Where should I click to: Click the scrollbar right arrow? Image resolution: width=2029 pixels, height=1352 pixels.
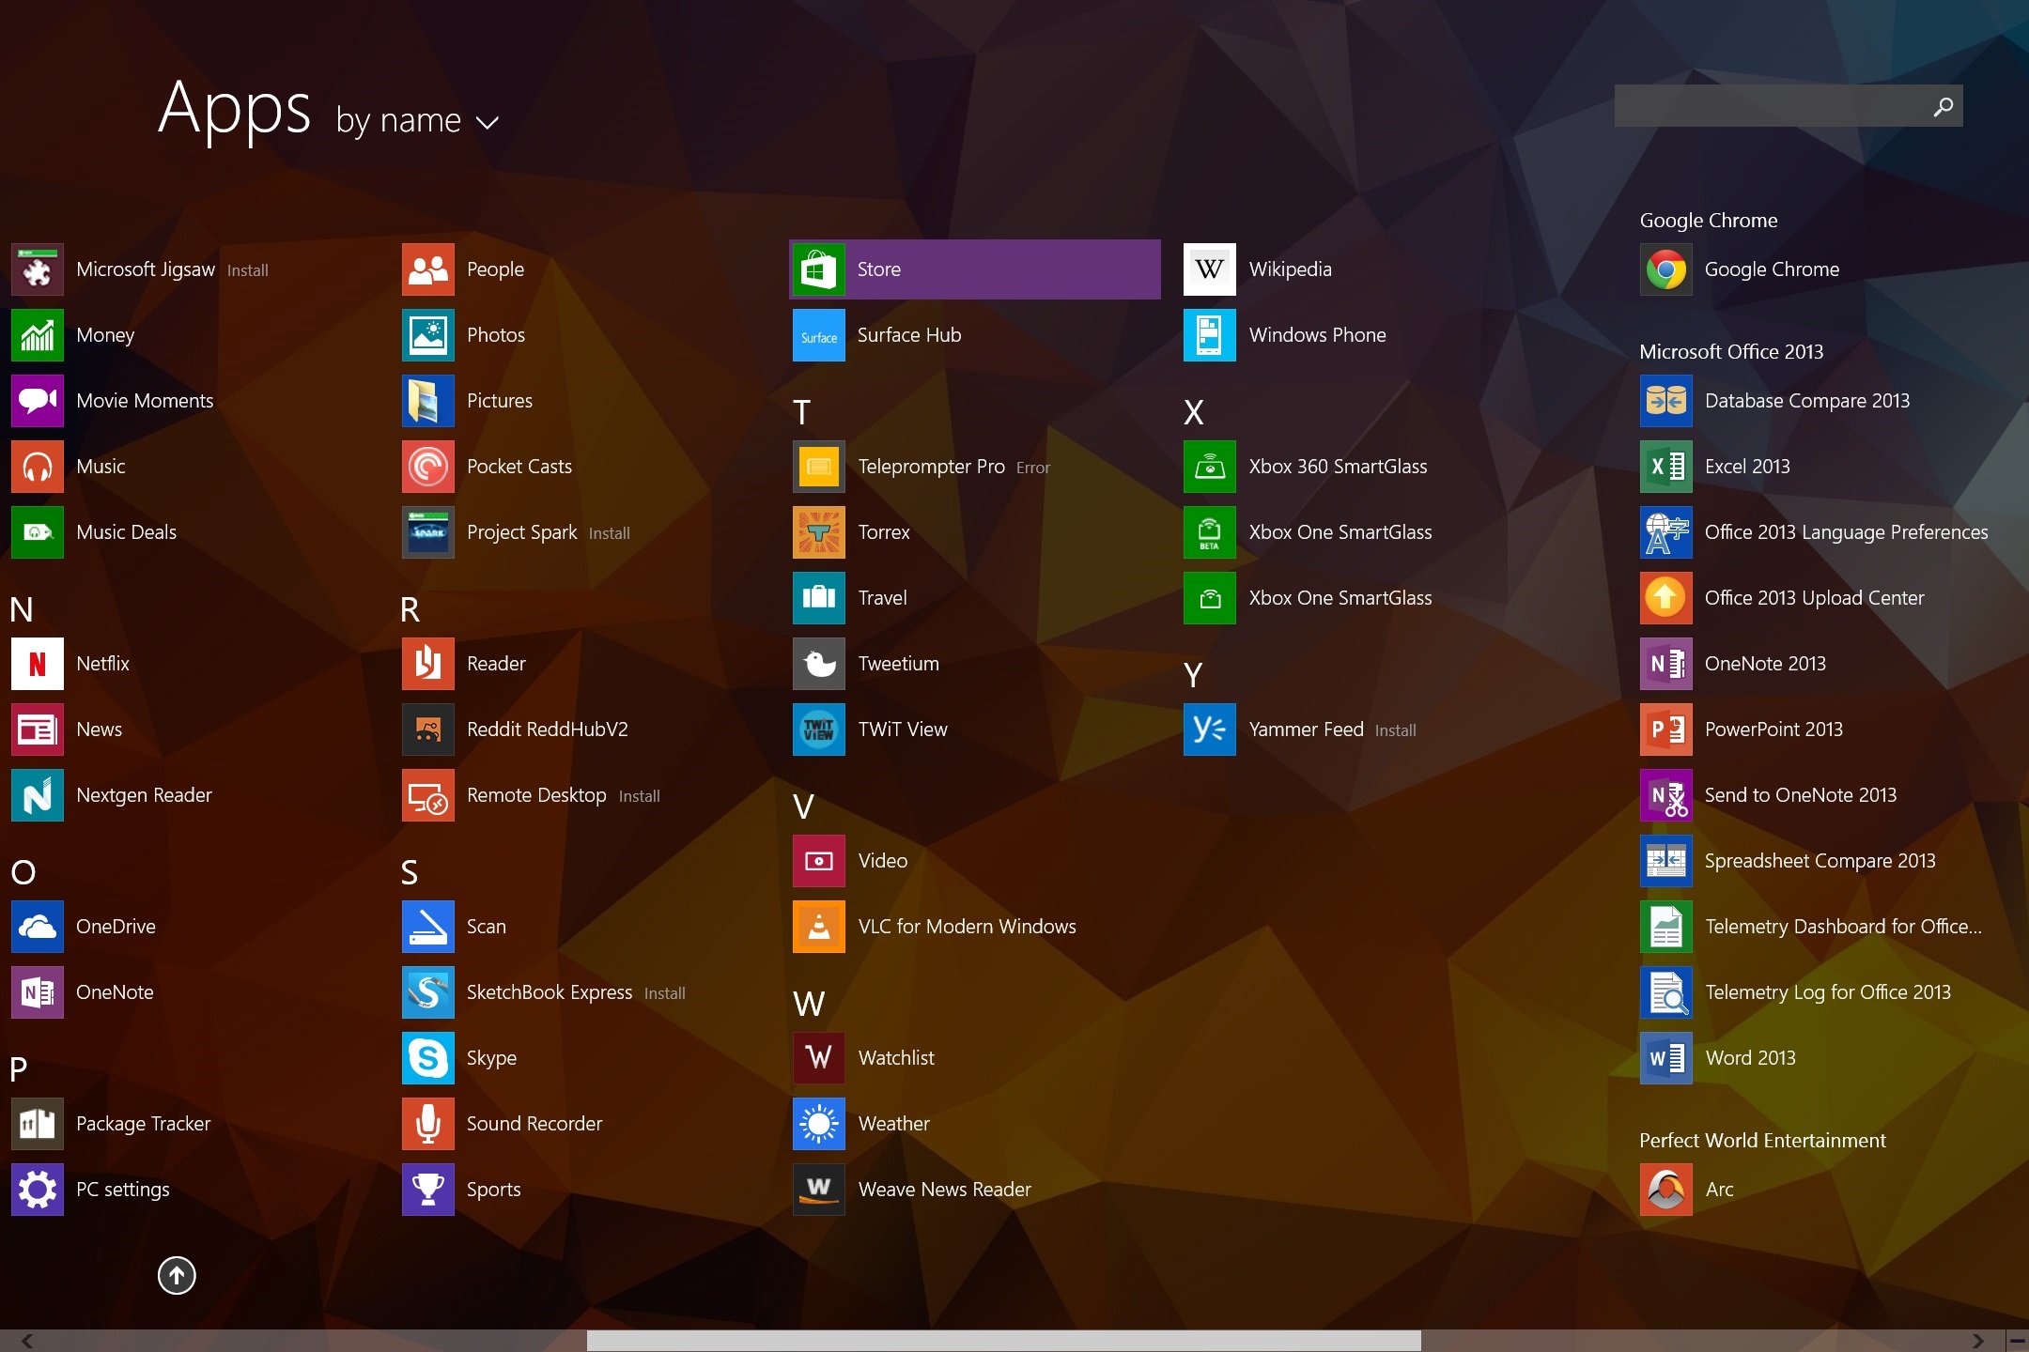(x=1977, y=1341)
